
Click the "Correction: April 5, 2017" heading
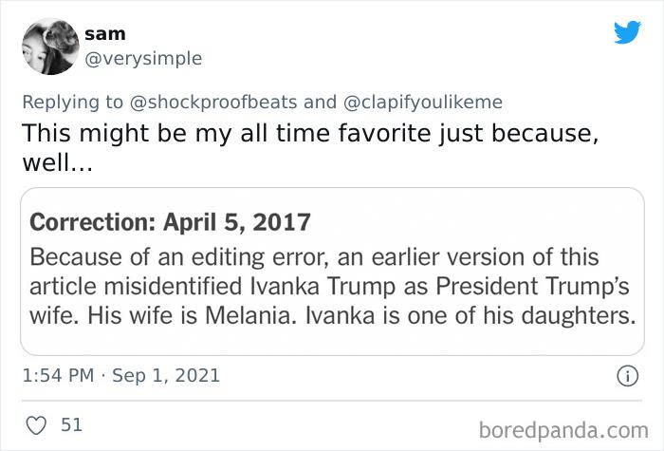pos(171,222)
